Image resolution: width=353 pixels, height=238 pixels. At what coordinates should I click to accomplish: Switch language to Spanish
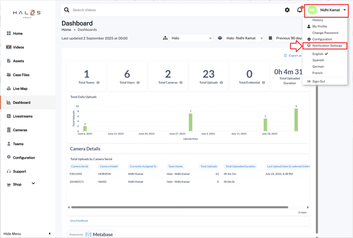[x=318, y=60]
